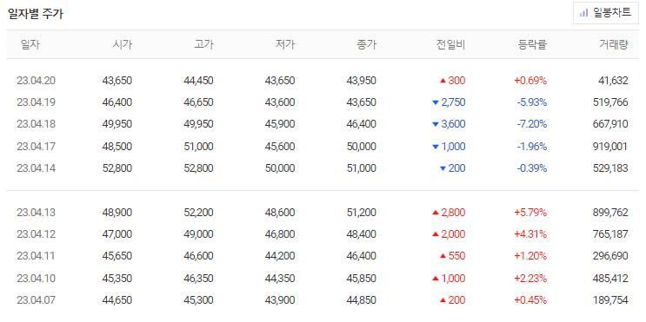
Task: Click the +5.79% change rate value
Action: coord(530,213)
